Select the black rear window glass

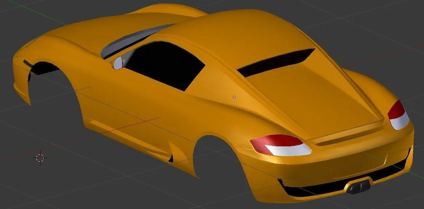click(x=276, y=63)
